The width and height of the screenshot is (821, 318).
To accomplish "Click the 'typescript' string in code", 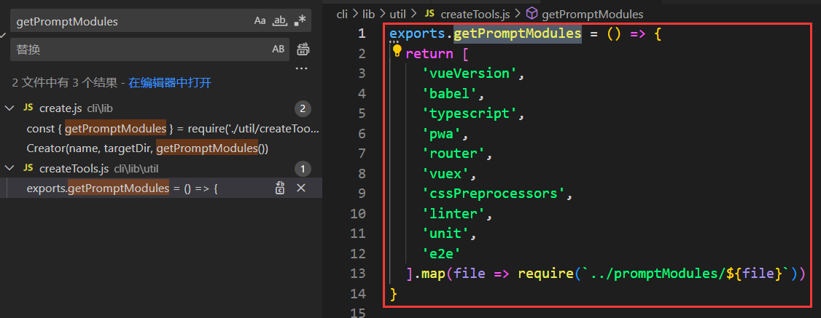I will point(470,114).
